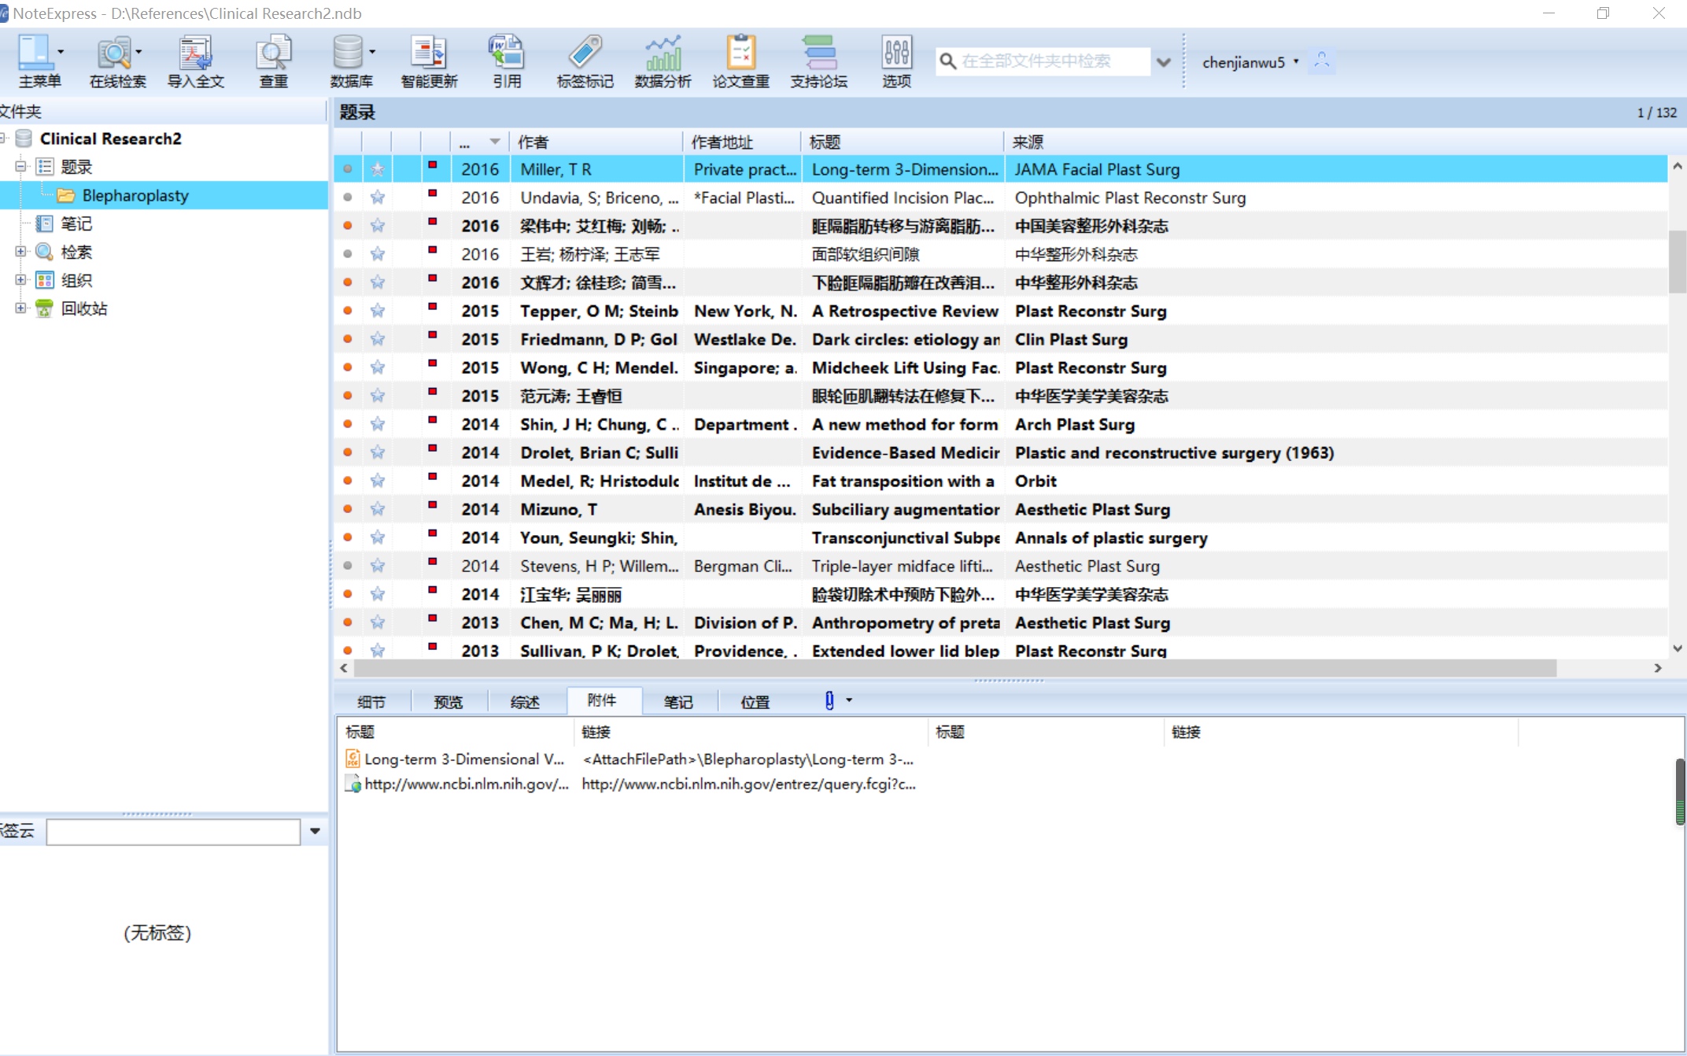Open the ncbi.nlm.nih.gov web link attachment
This screenshot has height=1056, width=1687.
click(457, 785)
